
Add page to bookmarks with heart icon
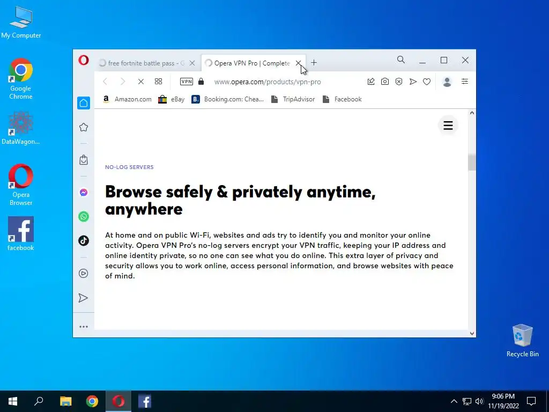click(x=426, y=82)
